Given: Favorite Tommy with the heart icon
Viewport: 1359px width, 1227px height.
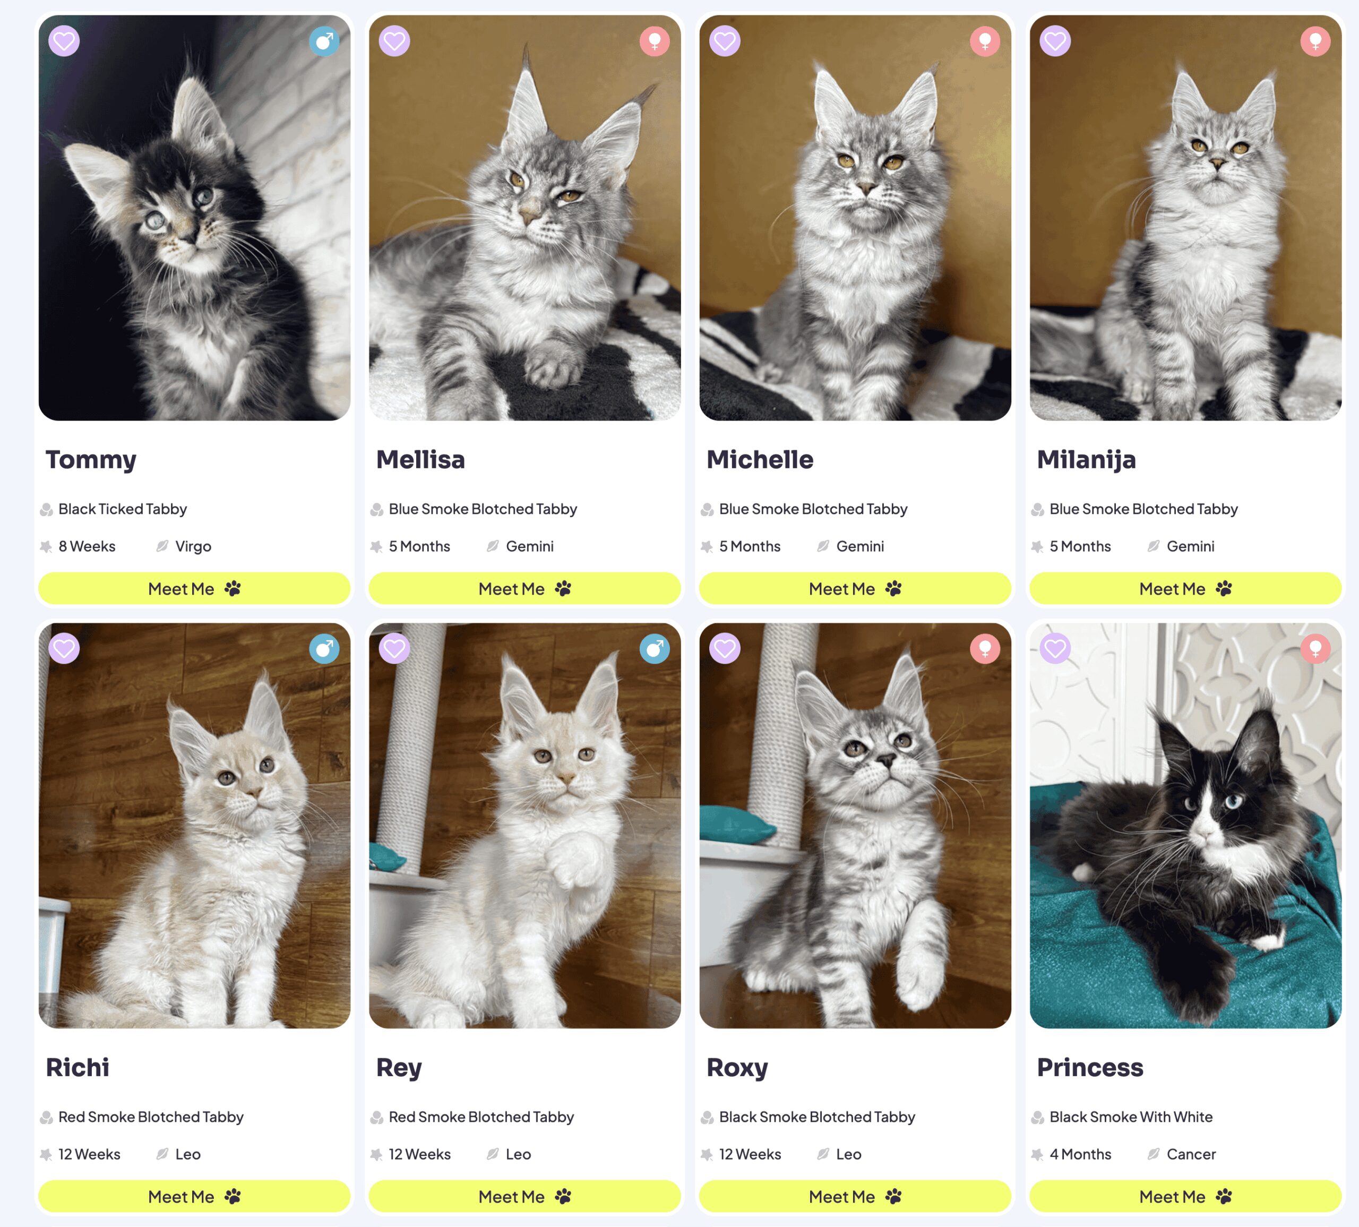Looking at the screenshot, I should [x=64, y=41].
